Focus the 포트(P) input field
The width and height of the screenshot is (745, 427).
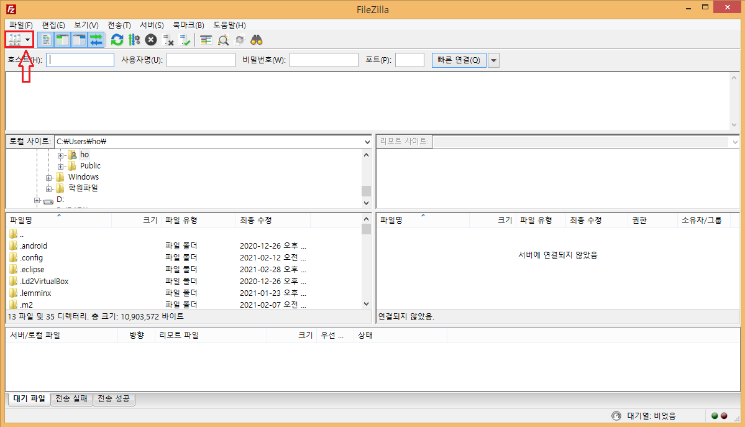[x=409, y=60]
